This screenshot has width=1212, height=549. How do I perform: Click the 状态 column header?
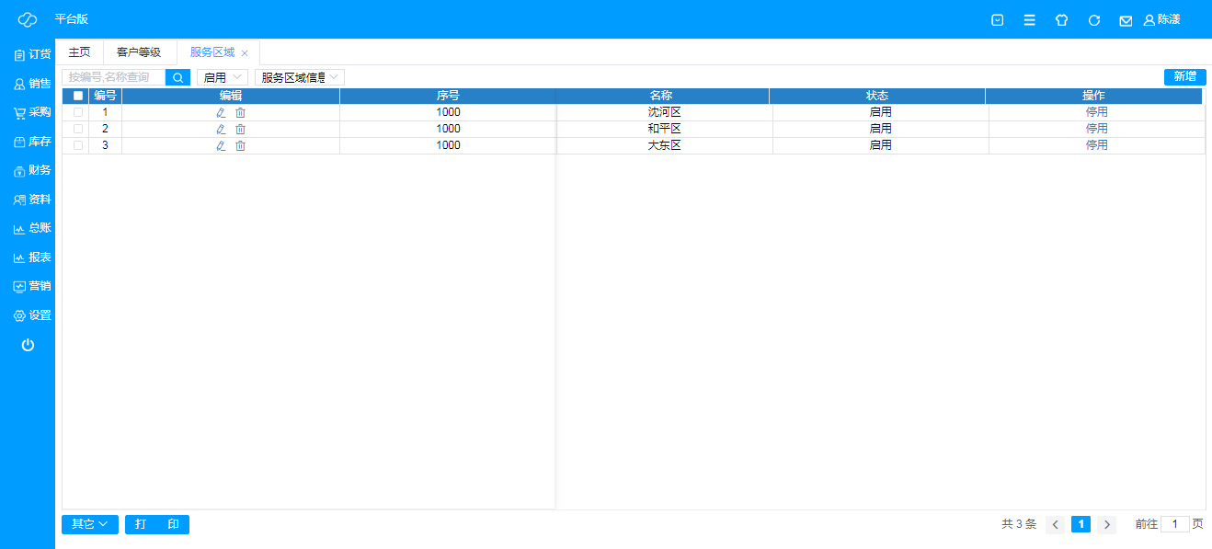click(877, 96)
